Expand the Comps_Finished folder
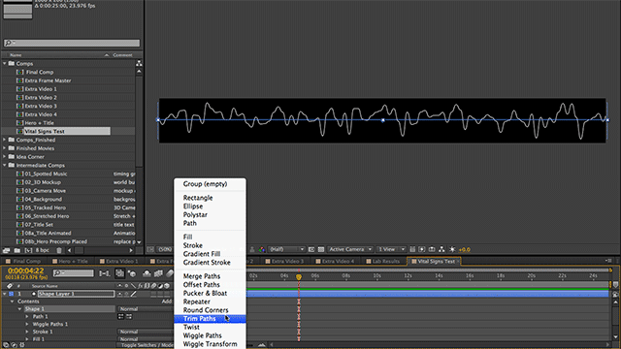Image resolution: width=621 pixels, height=349 pixels. click(5, 140)
